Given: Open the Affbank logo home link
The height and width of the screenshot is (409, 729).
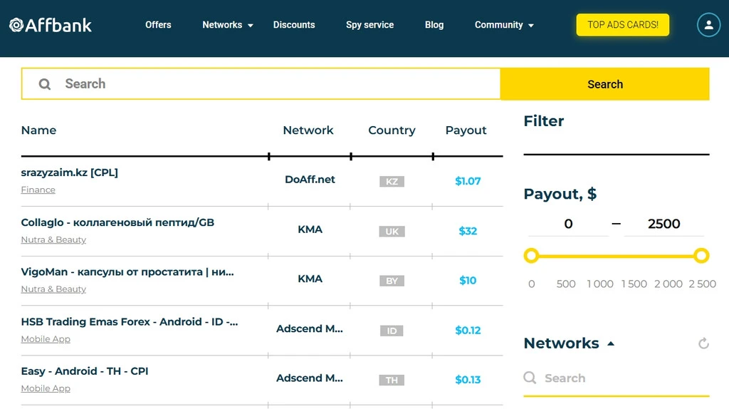Looking at the screenshot, I should (x=51, y=25).
